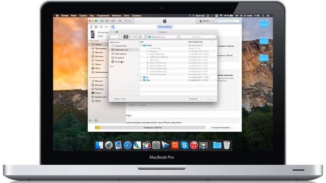Expand the dt folder disclosure triangle
Viewport: 326px width, 183px height.
pos(142,77)
